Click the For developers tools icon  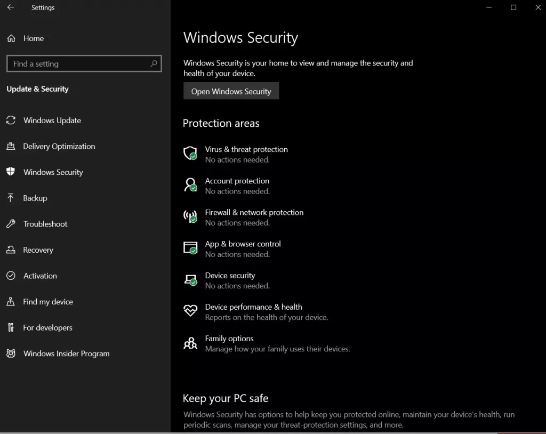pyautogui.click(x=11, y=327)
